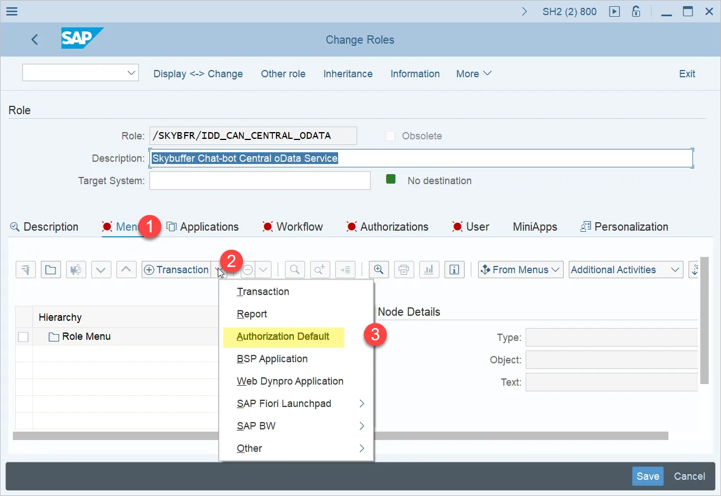Check the Role Menu row checkbox
The image size is (721, 496).
(23, 336)
